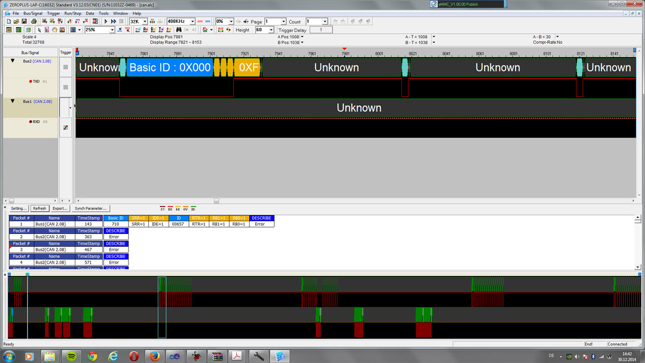Screen dimensions: 645x363
Task: Select the arrow pointer cursor tool
Action: click(x=39, y=30)
